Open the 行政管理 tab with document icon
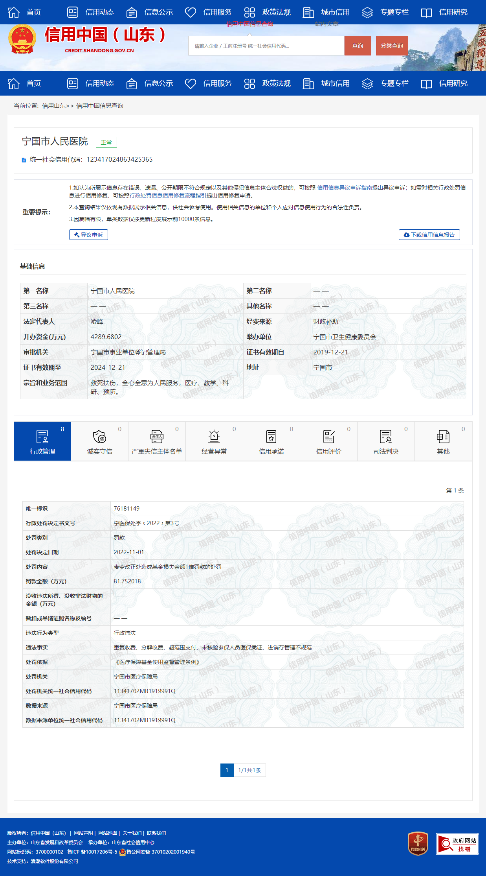 tap(42, 441)
